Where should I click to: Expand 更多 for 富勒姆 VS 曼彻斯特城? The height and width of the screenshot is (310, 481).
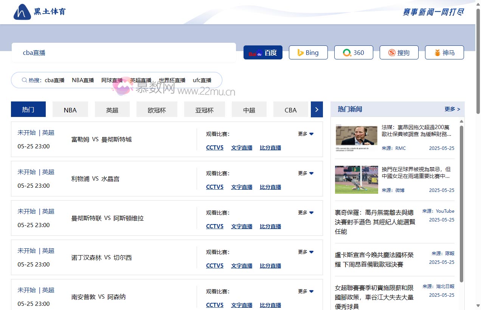point(306,134)
